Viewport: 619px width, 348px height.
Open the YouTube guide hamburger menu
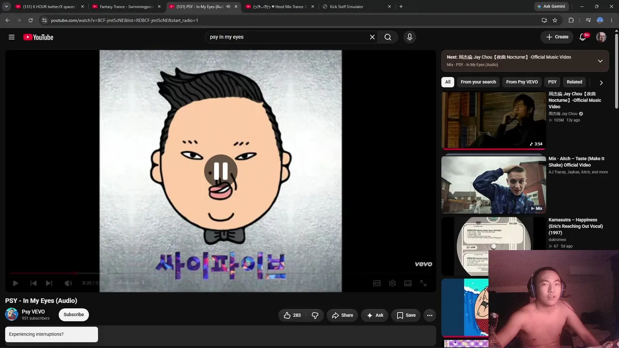click(12, 37)
